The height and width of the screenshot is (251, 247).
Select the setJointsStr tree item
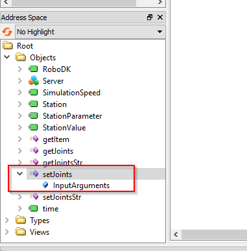pos(62,197)
